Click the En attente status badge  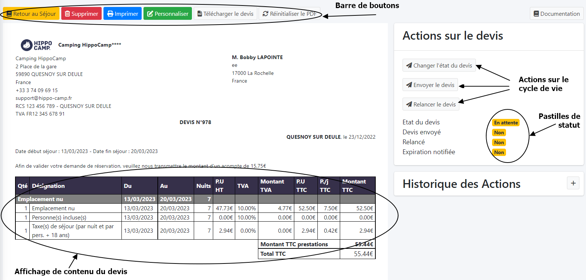[x=506, y=123]
